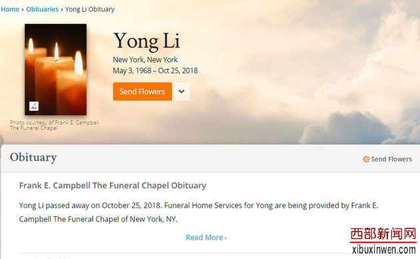Click the orange flower icon beside Send Flowers
The width and height of the screenshot is (420, 259).
click(x=366, y=160)
